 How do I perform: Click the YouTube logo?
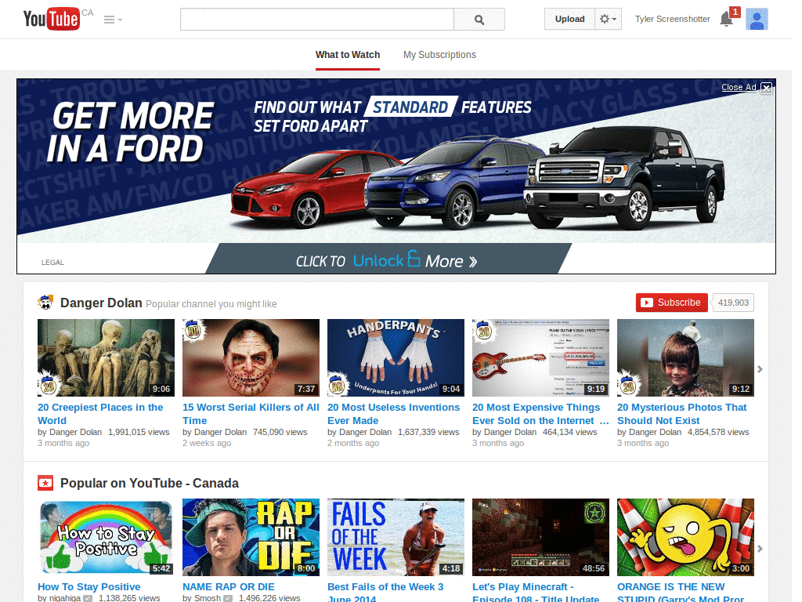49,18
